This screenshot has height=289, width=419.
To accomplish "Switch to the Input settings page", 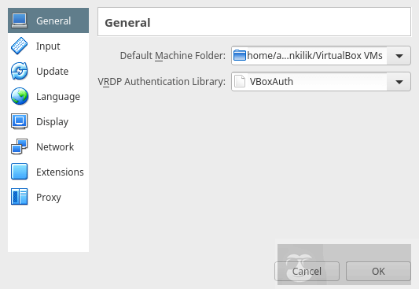I will point(48,46).
